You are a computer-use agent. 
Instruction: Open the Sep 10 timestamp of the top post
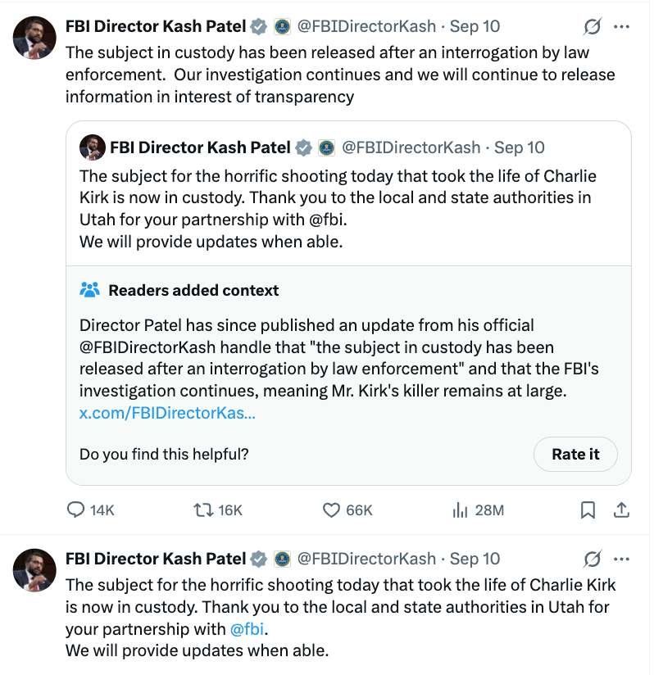[475, 25]
